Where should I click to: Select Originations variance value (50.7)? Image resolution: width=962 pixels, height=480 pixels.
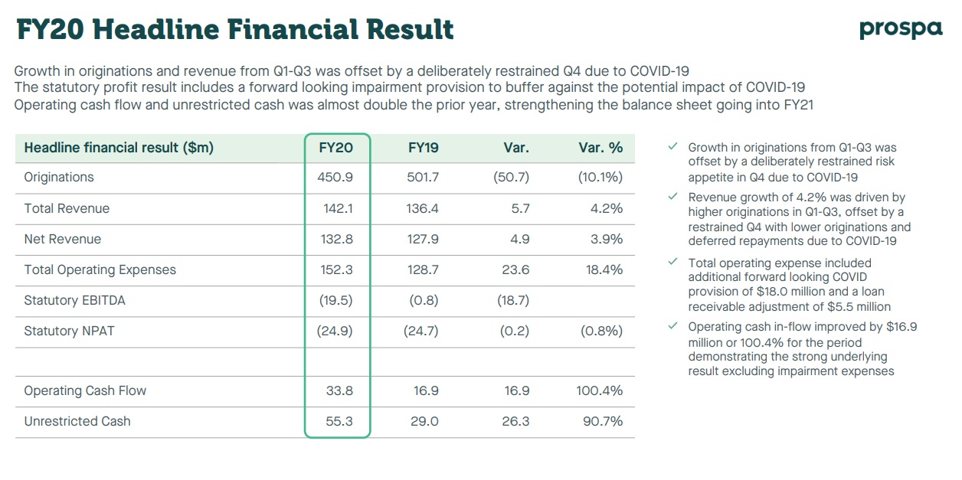[x=511, y=177]
